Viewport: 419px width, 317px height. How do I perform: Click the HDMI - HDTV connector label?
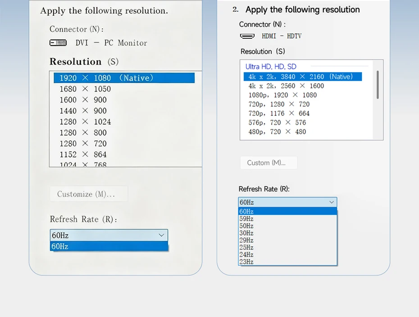[282, 36]
